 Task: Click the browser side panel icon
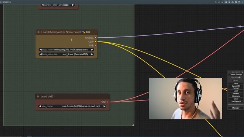pyautogui.click(x=236, y=2)
